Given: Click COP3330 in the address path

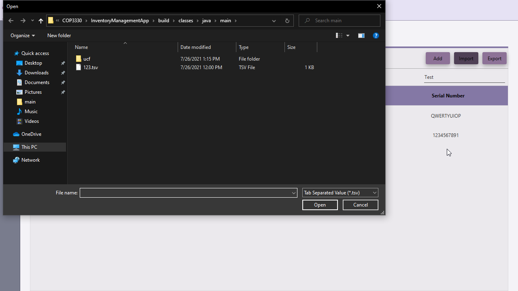Looking at the screenshot, I should pyautogui.click(x=72, y=21).
